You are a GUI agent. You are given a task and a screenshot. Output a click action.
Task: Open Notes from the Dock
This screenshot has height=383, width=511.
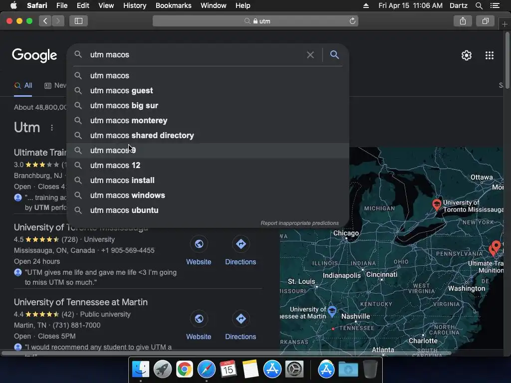(251, 370)
